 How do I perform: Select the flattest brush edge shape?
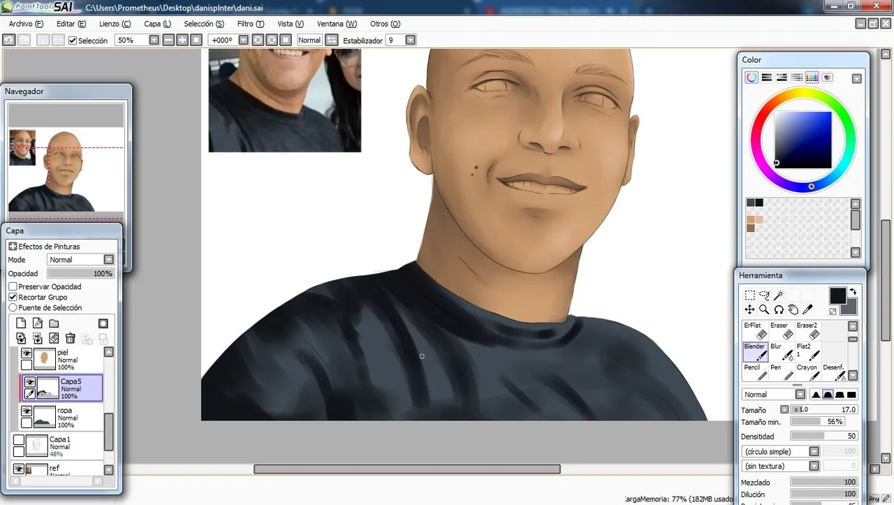851,395
